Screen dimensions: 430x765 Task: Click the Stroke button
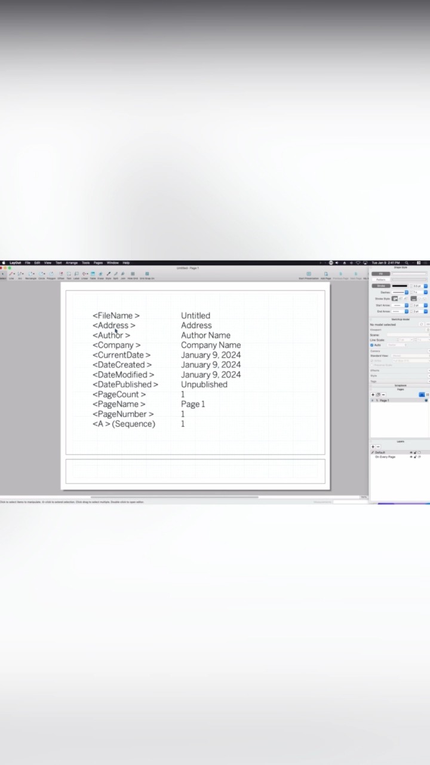[380, 286]
